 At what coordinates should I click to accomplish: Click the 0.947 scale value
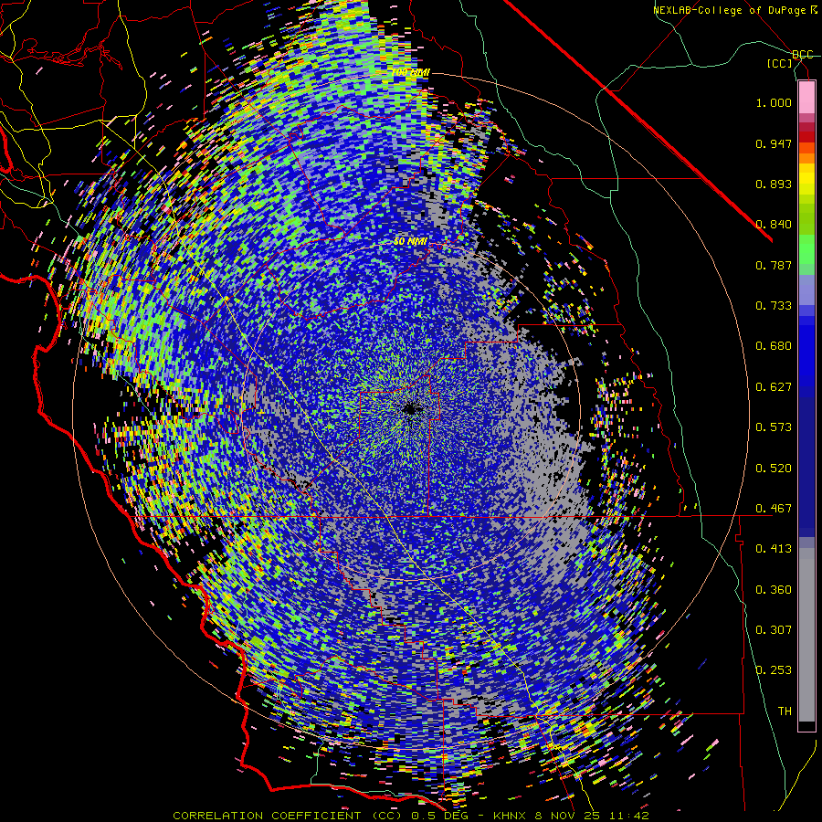774,143
